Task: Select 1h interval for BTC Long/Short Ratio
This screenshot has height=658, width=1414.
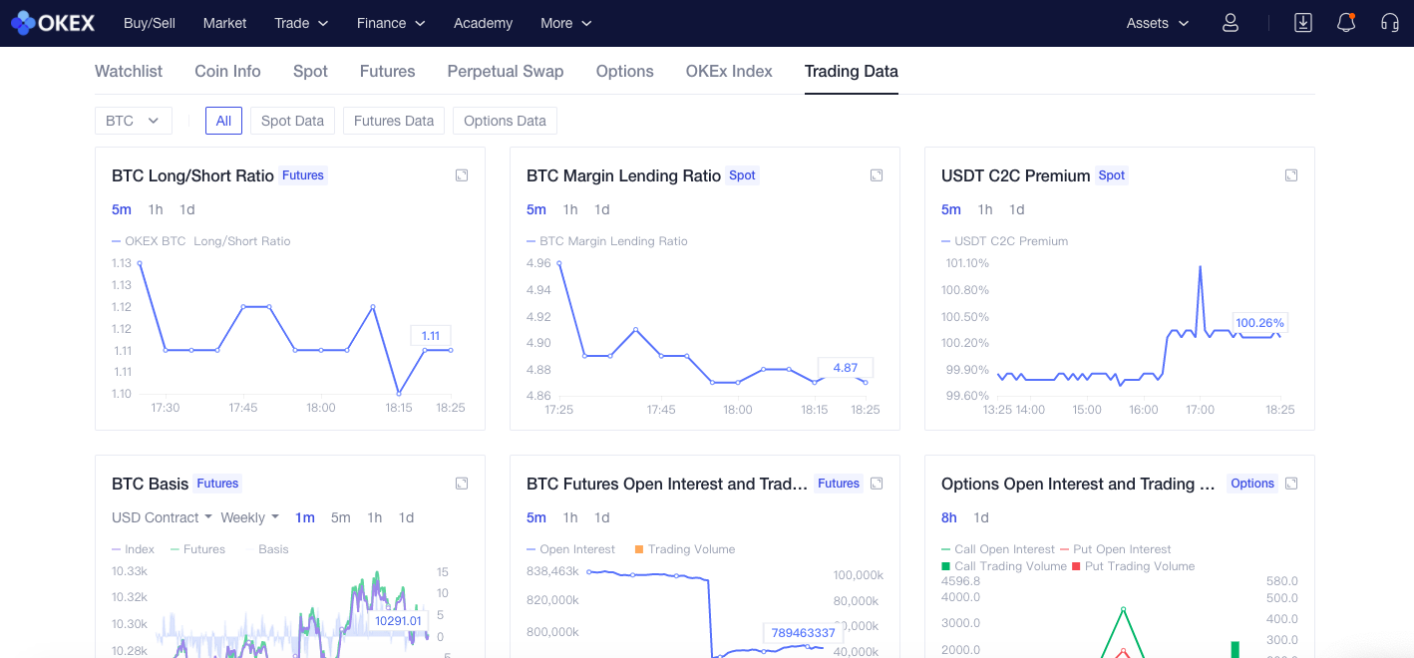Action: pos(156,209)
